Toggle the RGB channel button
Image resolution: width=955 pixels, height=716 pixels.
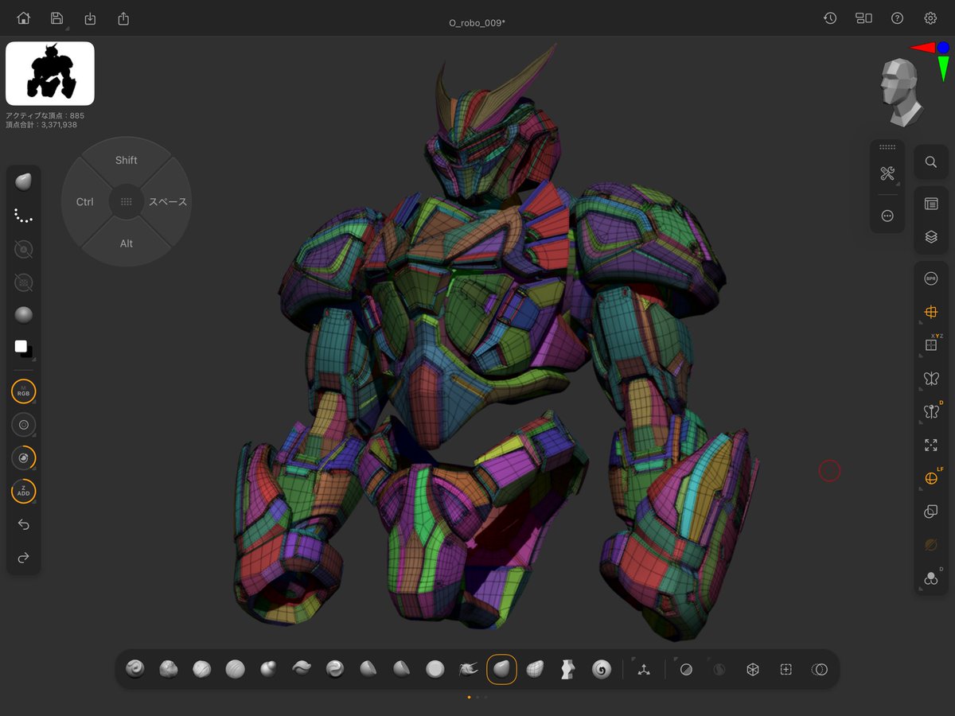pyautogui.click(x=24, y=391)
